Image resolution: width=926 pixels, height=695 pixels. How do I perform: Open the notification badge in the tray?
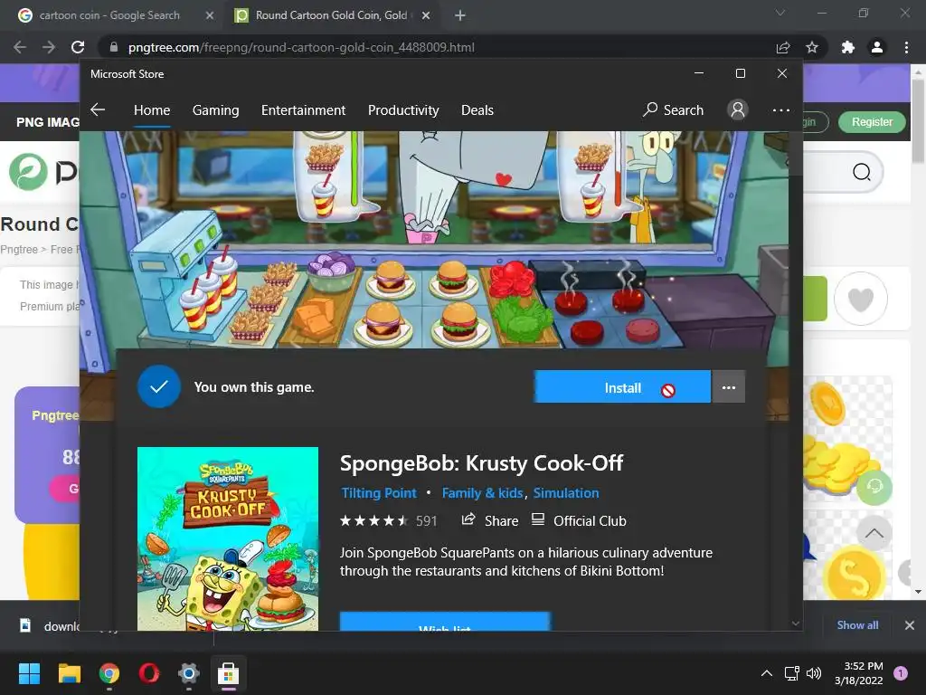pyautogui.click(x=901, y=673)
